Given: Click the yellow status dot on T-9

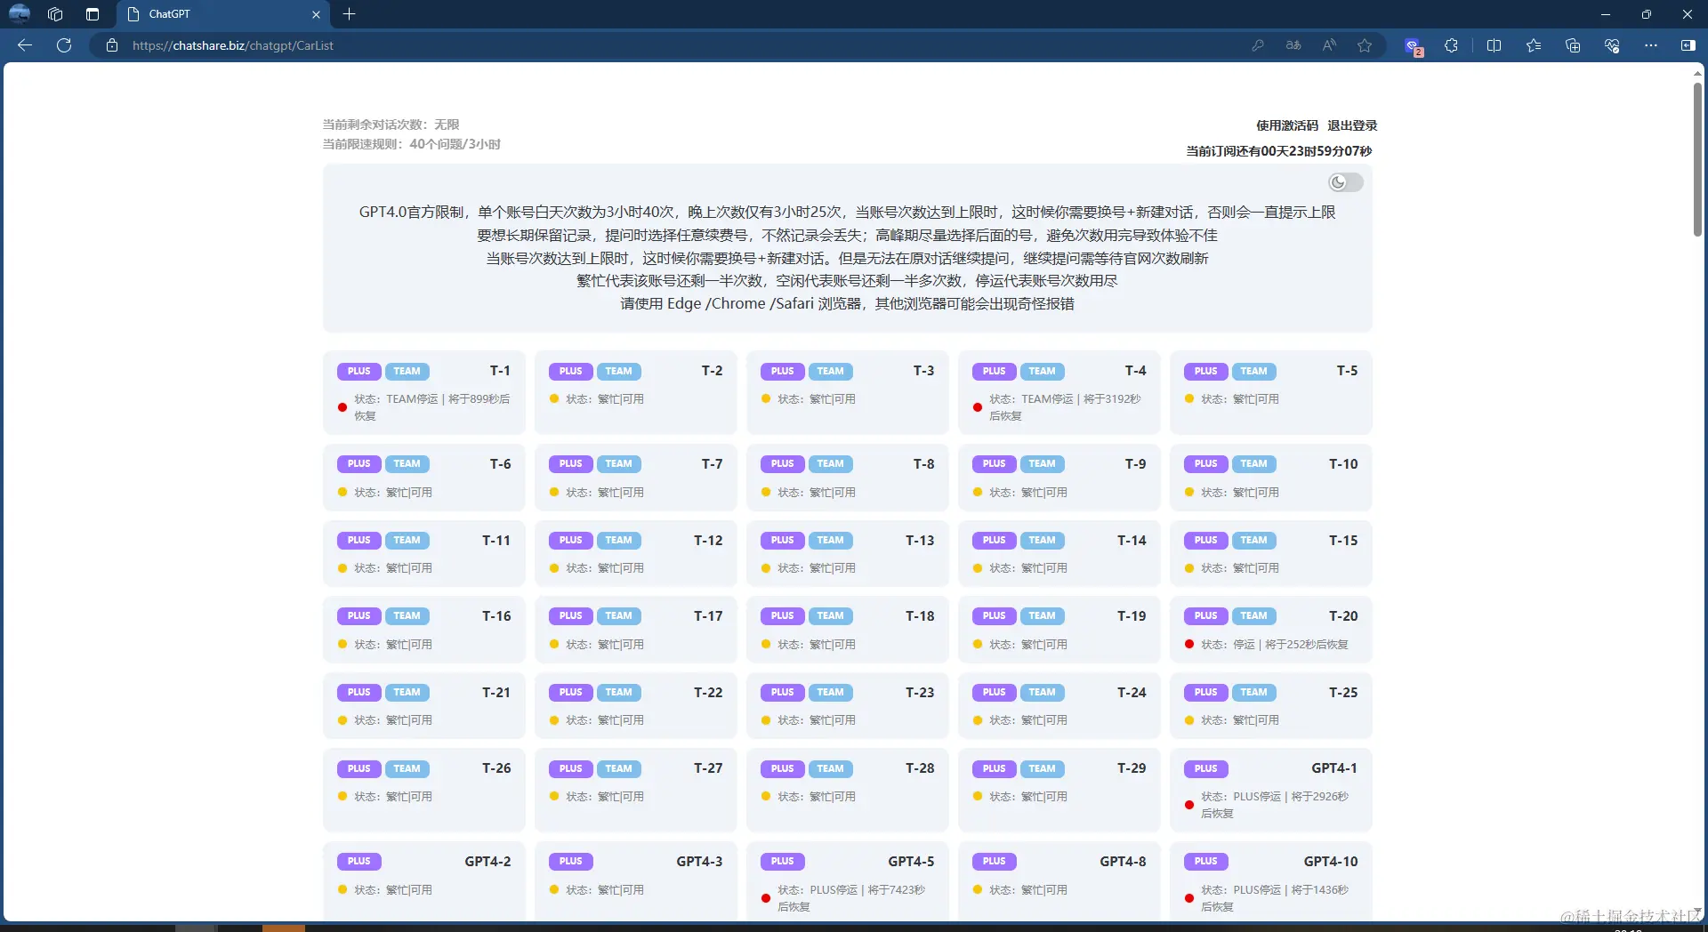Looking at the screenshot, I should pyautogui.click(x=978, y=492).
